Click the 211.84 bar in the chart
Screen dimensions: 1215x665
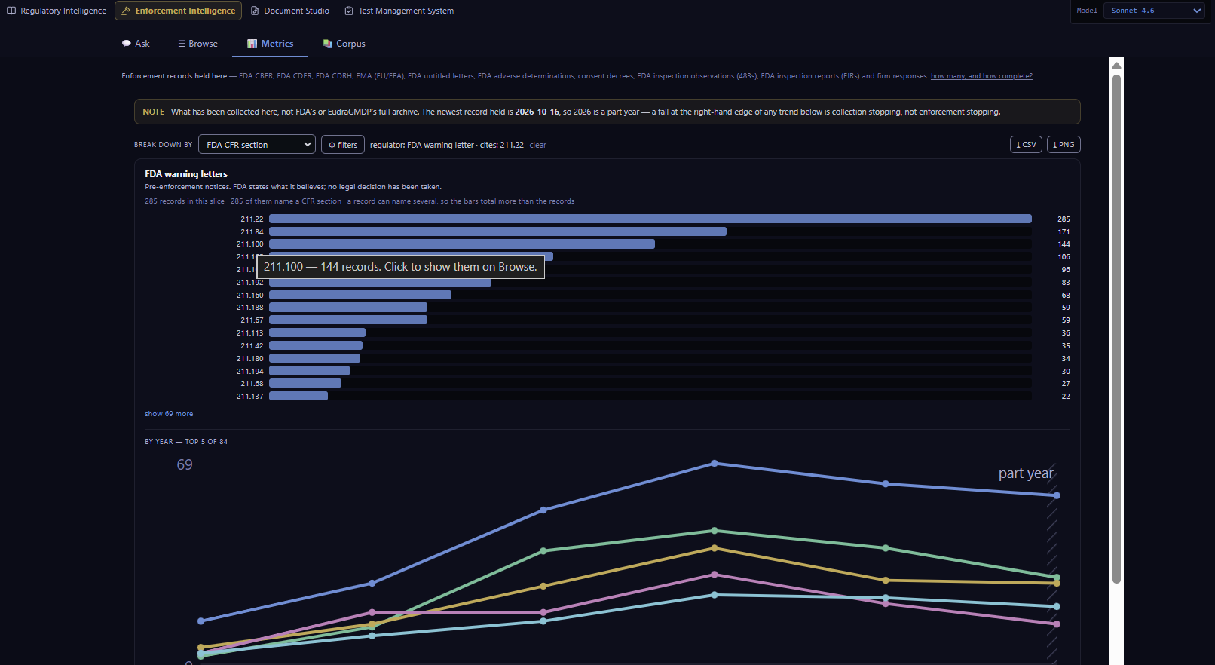tap(497, 231)
